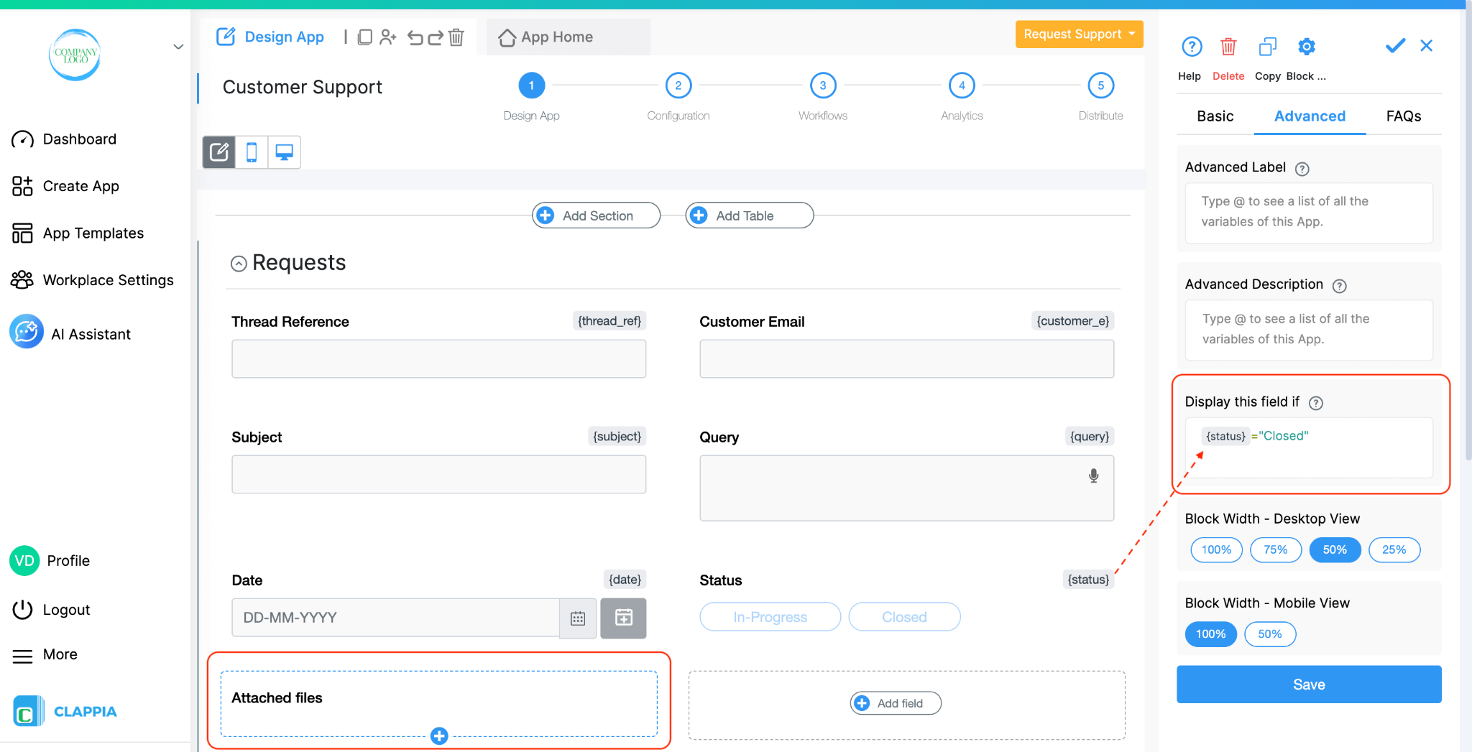Go to step 4 Analytics
This screenshot has width=1472, height=752.
coord(962,85)
